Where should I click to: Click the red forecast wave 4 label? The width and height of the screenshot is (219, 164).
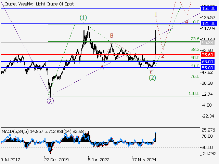pyautogui.click(x=186, y=22)
